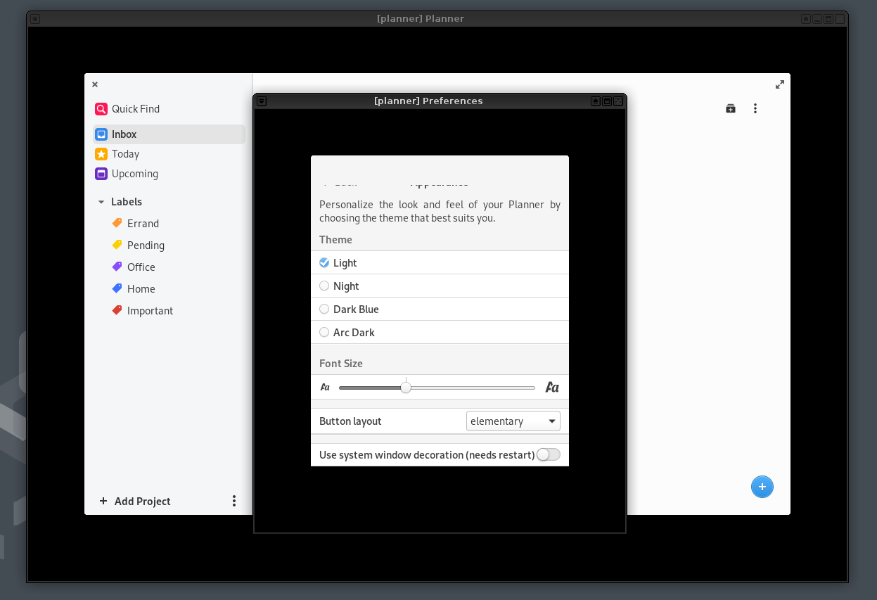Open the archive box icon in the header
The height and width of the screenshot is (600, 877).
click(730, 108)
